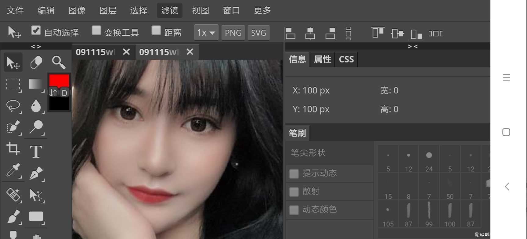Distribute vertical spacing icon
527x239 pixels.
click(x=348, y=33)
